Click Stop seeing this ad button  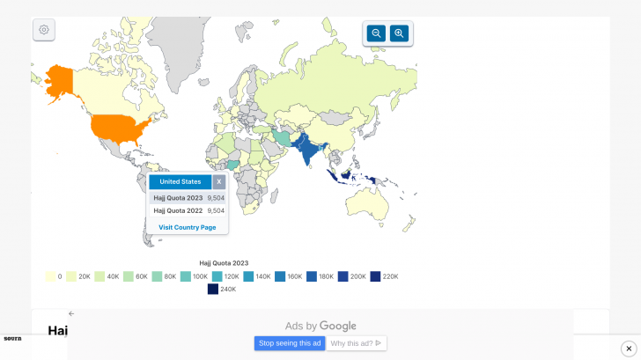[x=290, y=343]
